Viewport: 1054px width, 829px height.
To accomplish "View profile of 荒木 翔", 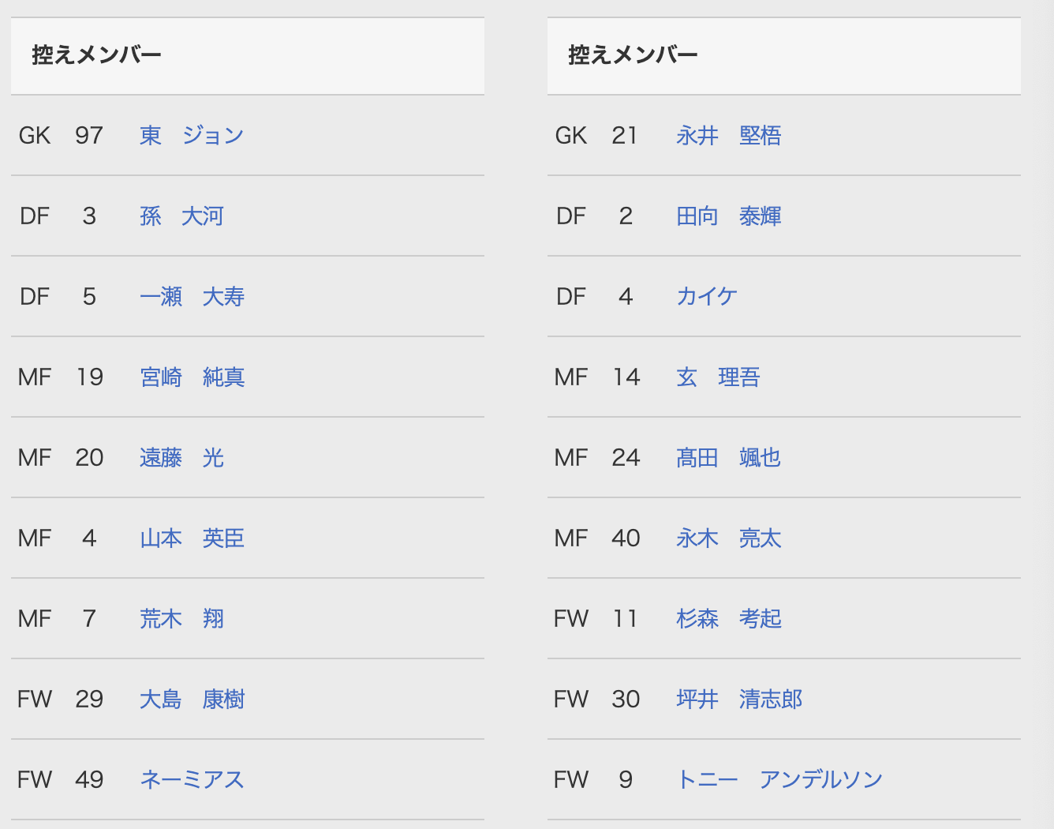I will [181, 619].
